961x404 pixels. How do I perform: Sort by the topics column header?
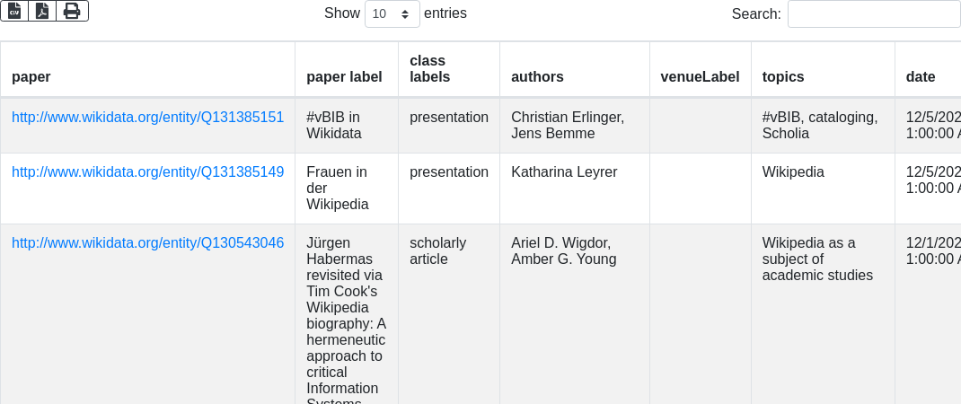tap(783, 77)
